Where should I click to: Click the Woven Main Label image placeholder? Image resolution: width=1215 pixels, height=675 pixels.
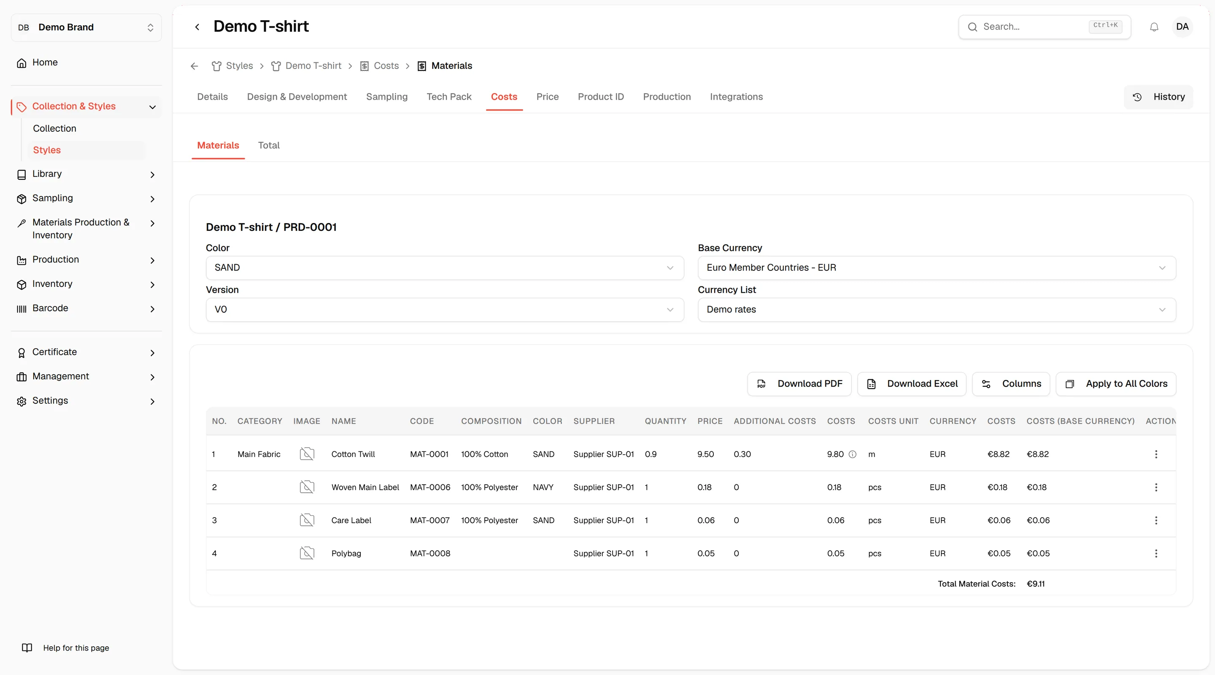[x=307, y=487]
